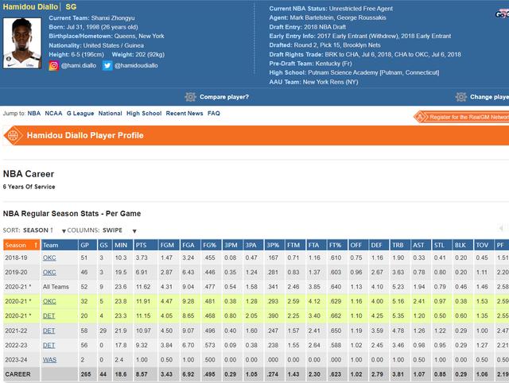Sort by TRB column header
This screenshot has width=509, height=383.
(x=399, y=246)
